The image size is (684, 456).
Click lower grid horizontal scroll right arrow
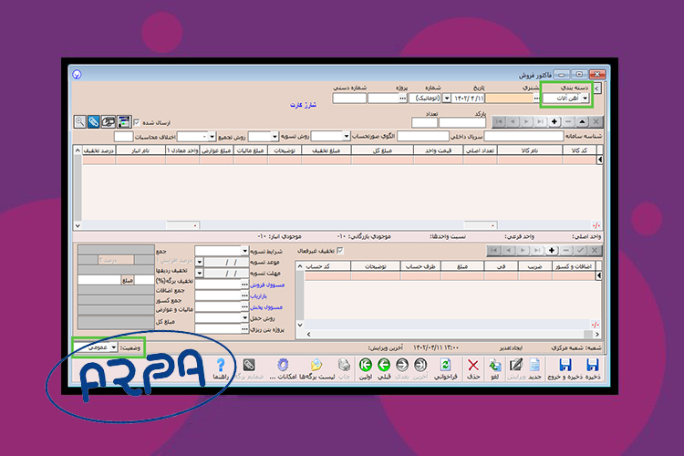click(596, 334)
